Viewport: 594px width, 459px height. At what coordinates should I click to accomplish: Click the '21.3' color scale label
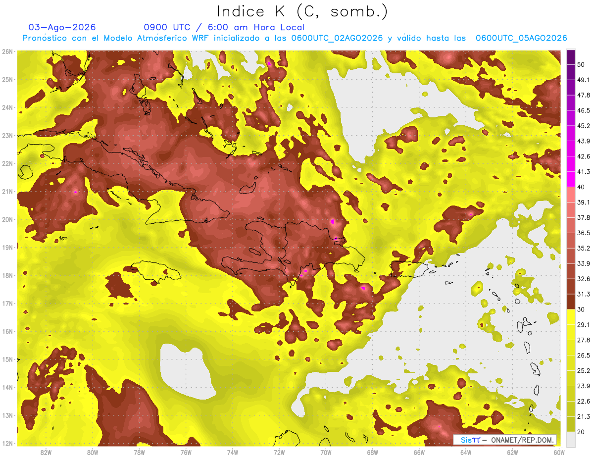click(583, 417)
